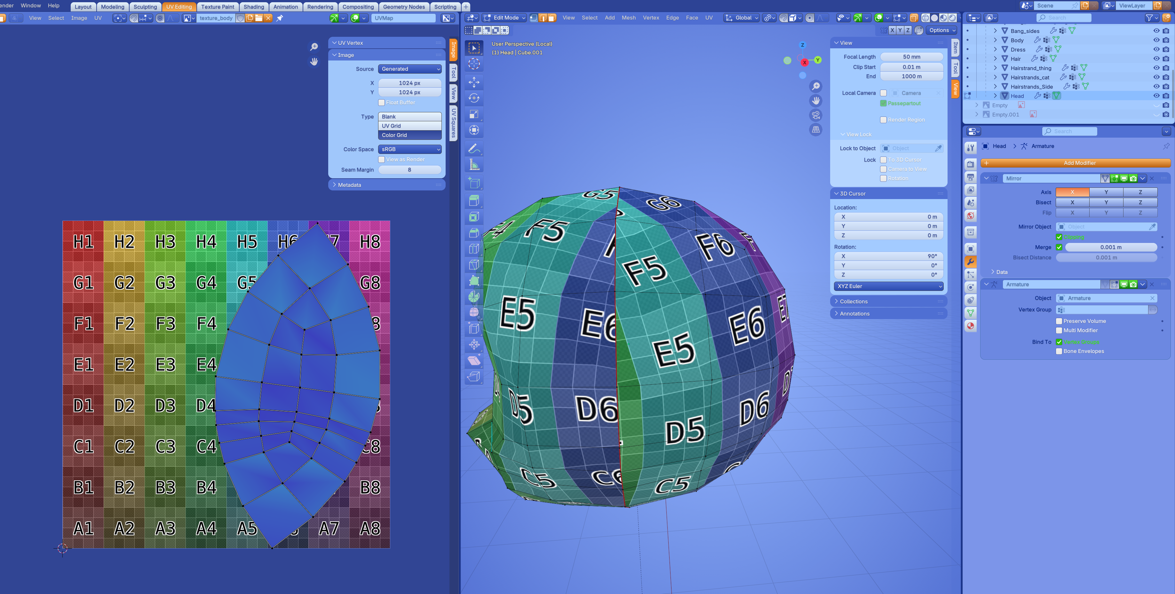The height and width of the screenshot is (594, 1175).
Task: Switch to perspective/orthographic grid icon
Action: (x=815, y=130)
